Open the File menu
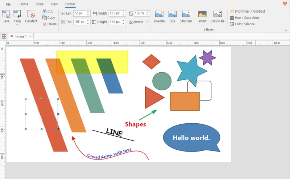 [8, 4]
